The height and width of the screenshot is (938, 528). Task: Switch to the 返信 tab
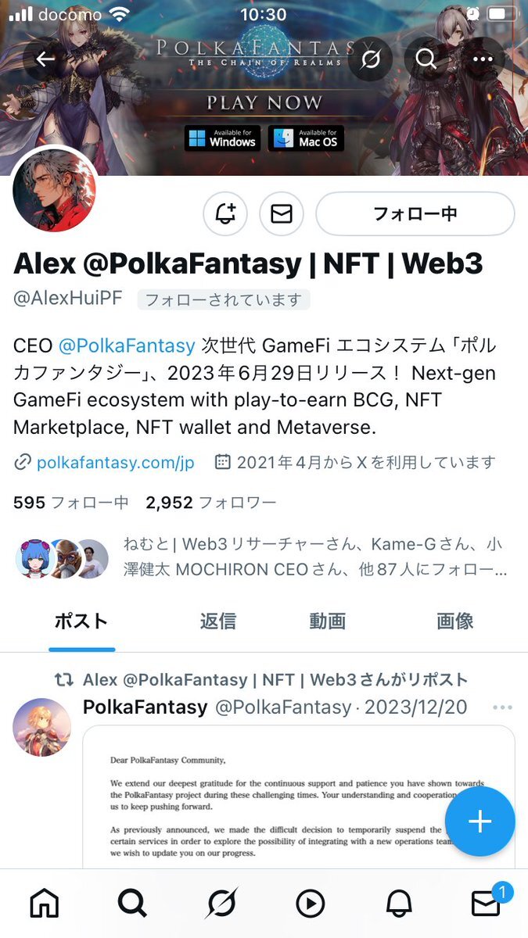217,621
